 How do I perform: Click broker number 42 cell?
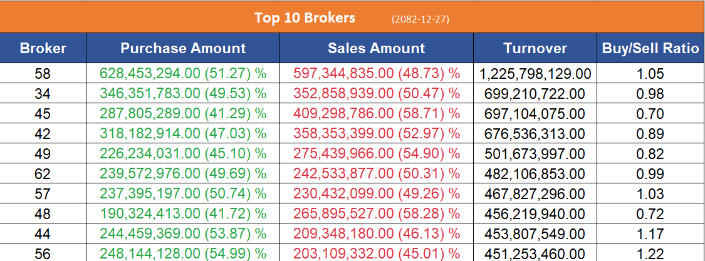coord(43,134)
